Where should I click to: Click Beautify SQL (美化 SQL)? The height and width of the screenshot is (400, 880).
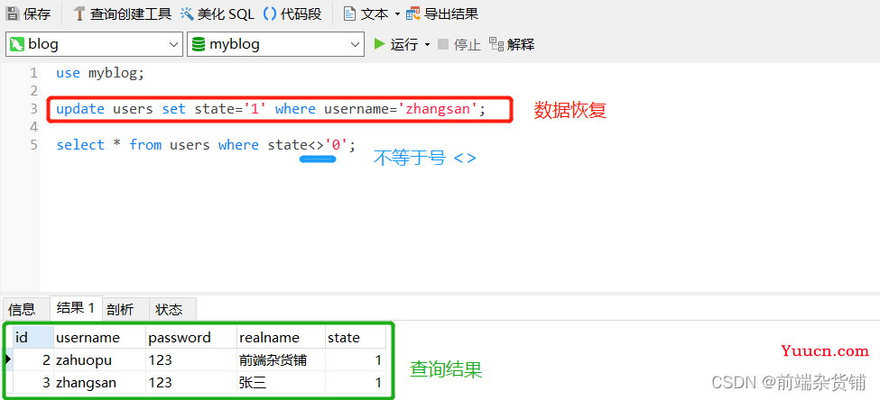[x=217, y=14]
